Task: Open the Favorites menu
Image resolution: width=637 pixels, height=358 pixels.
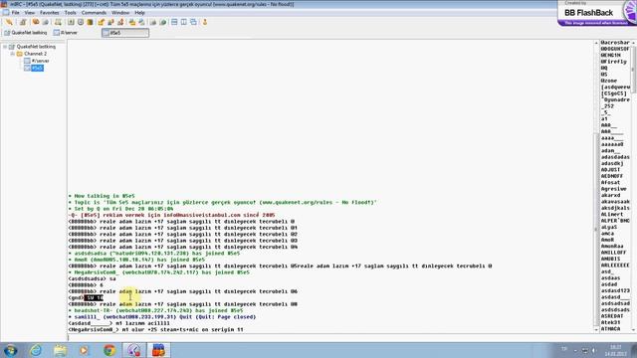Action: [50, 13]
